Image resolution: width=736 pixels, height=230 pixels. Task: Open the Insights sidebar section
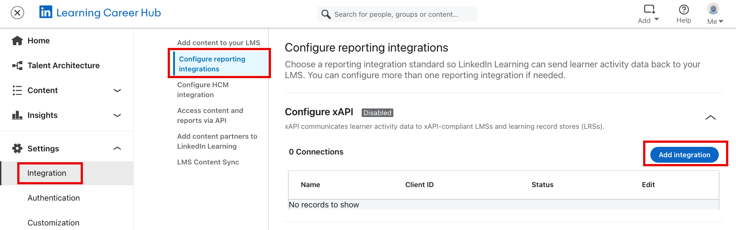[x=43, y=115]
